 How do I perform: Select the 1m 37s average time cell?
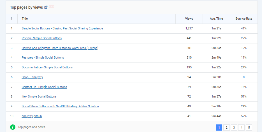tap(216, 96)
